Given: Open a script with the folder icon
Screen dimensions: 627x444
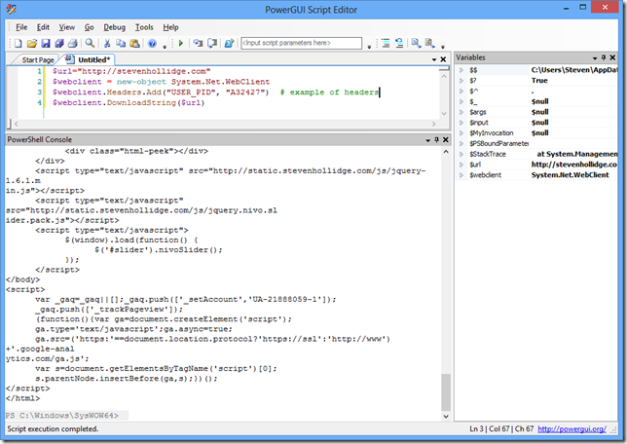Looking at the screenshot, I should (x=32, y=43).
